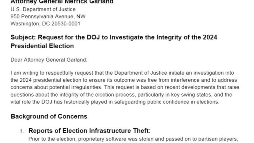Click "Reports of Election Infrastructure Theft" heading
Viewport: 254px width, 143px height.
click(88, 131)
